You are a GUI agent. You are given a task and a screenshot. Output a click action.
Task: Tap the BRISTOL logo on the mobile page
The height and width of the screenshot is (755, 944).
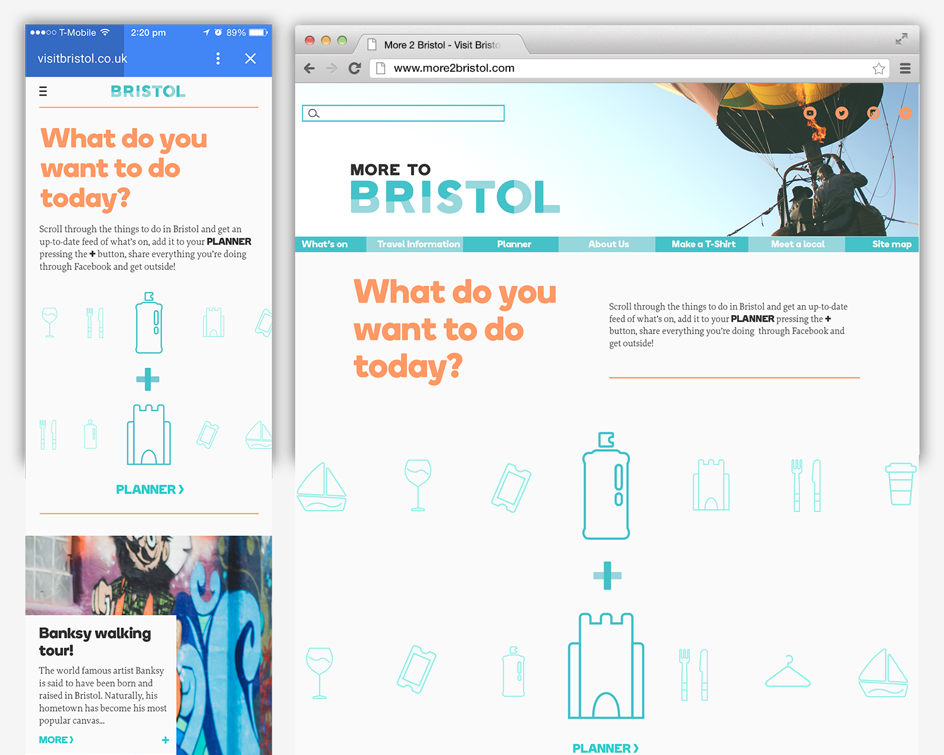[148, 92]
